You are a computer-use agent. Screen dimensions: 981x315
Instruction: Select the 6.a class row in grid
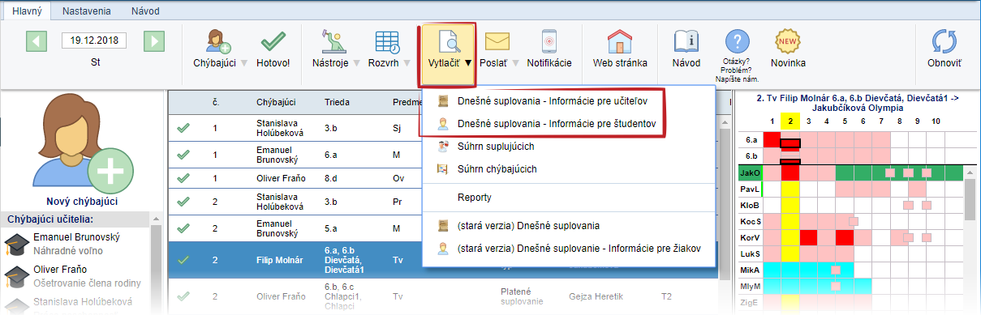coord(850,139)
